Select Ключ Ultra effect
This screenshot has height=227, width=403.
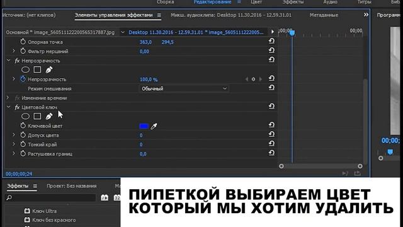pos(44,211)
